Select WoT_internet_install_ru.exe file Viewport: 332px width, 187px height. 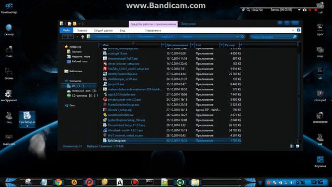(125, 136)
